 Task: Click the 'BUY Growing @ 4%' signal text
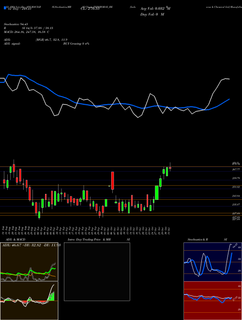[x=76, y=44]
